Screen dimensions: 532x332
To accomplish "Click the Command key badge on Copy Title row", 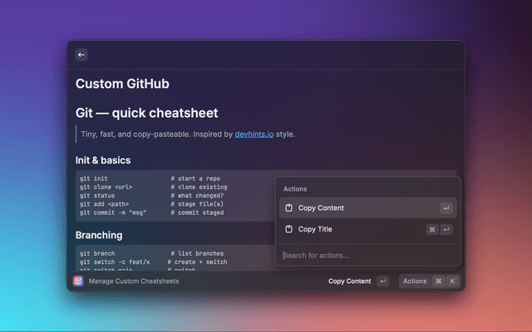I will (432, 229).
